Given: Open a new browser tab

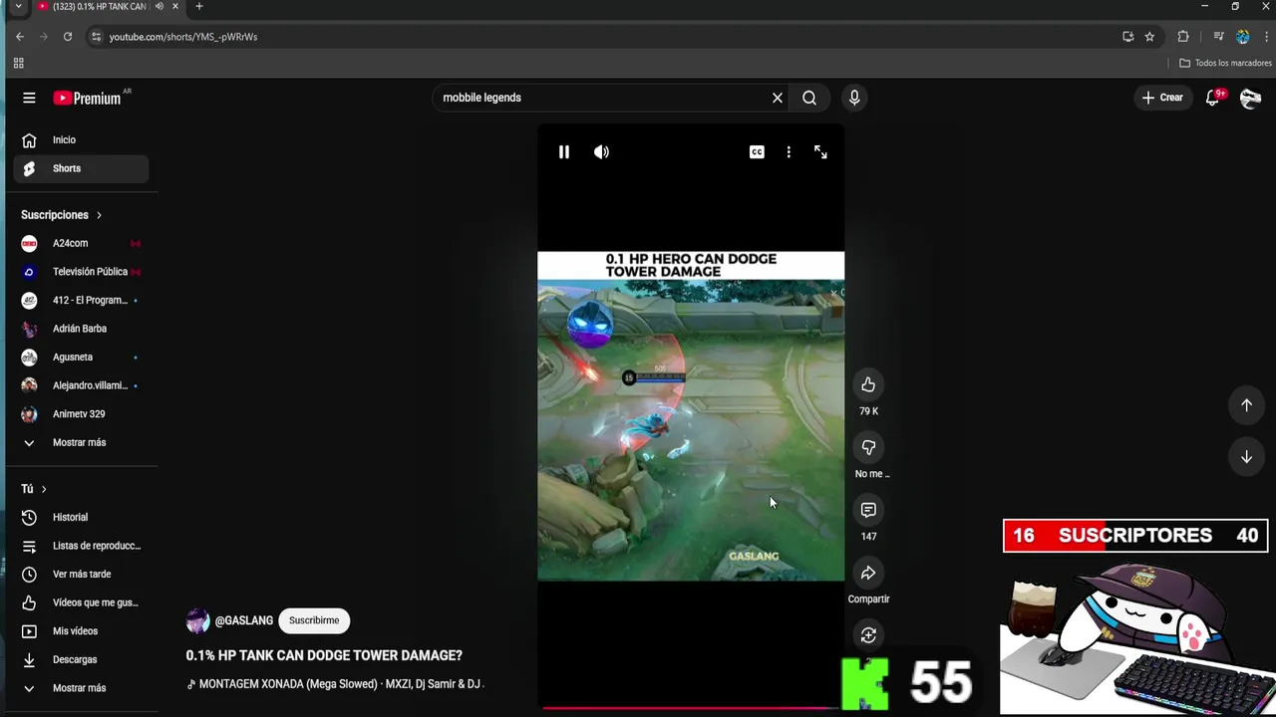Looking at the screenshot, I should tap(199, 6).
